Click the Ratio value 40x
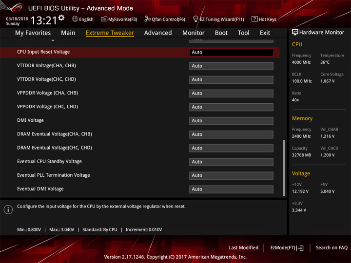This screenshot has height=263, width=351. click(295, 100)
